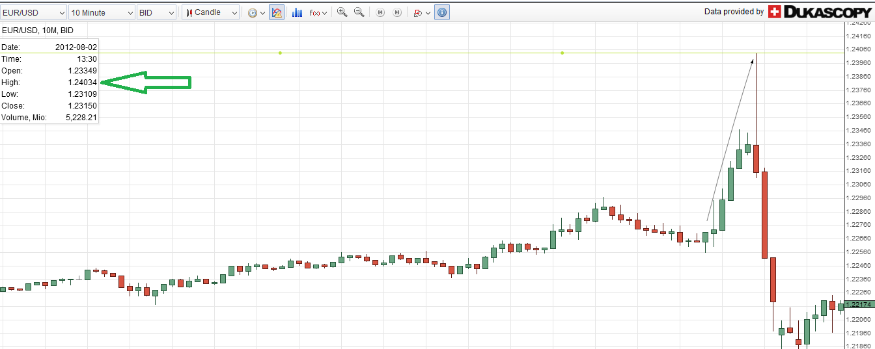The width and height of the screenshot is (875, 349).
Task: Click the current price tag 1.22174
Action: tap(859, 304)
